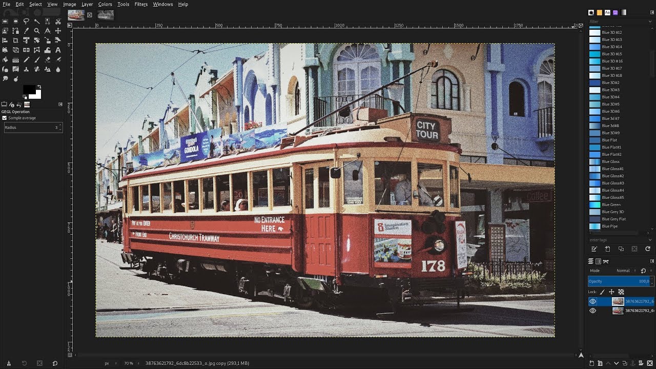This screenshot has height=369, width=656.
Task: Select the Align tool
Action: point(5,40)
